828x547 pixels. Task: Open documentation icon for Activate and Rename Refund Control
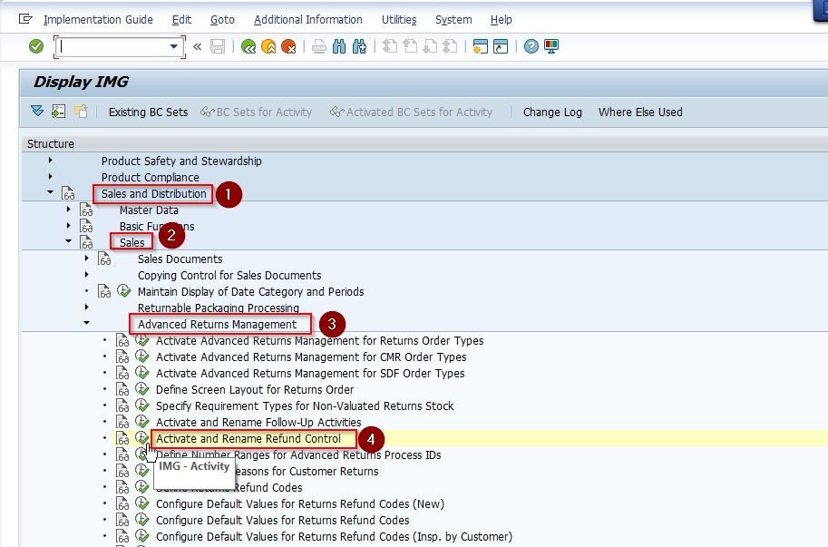coord(122,438)
